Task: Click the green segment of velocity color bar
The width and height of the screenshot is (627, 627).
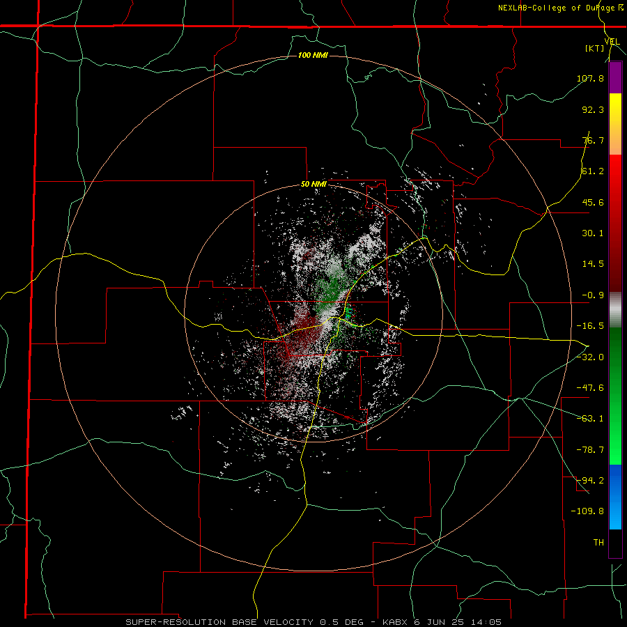Action: point(615,396)
